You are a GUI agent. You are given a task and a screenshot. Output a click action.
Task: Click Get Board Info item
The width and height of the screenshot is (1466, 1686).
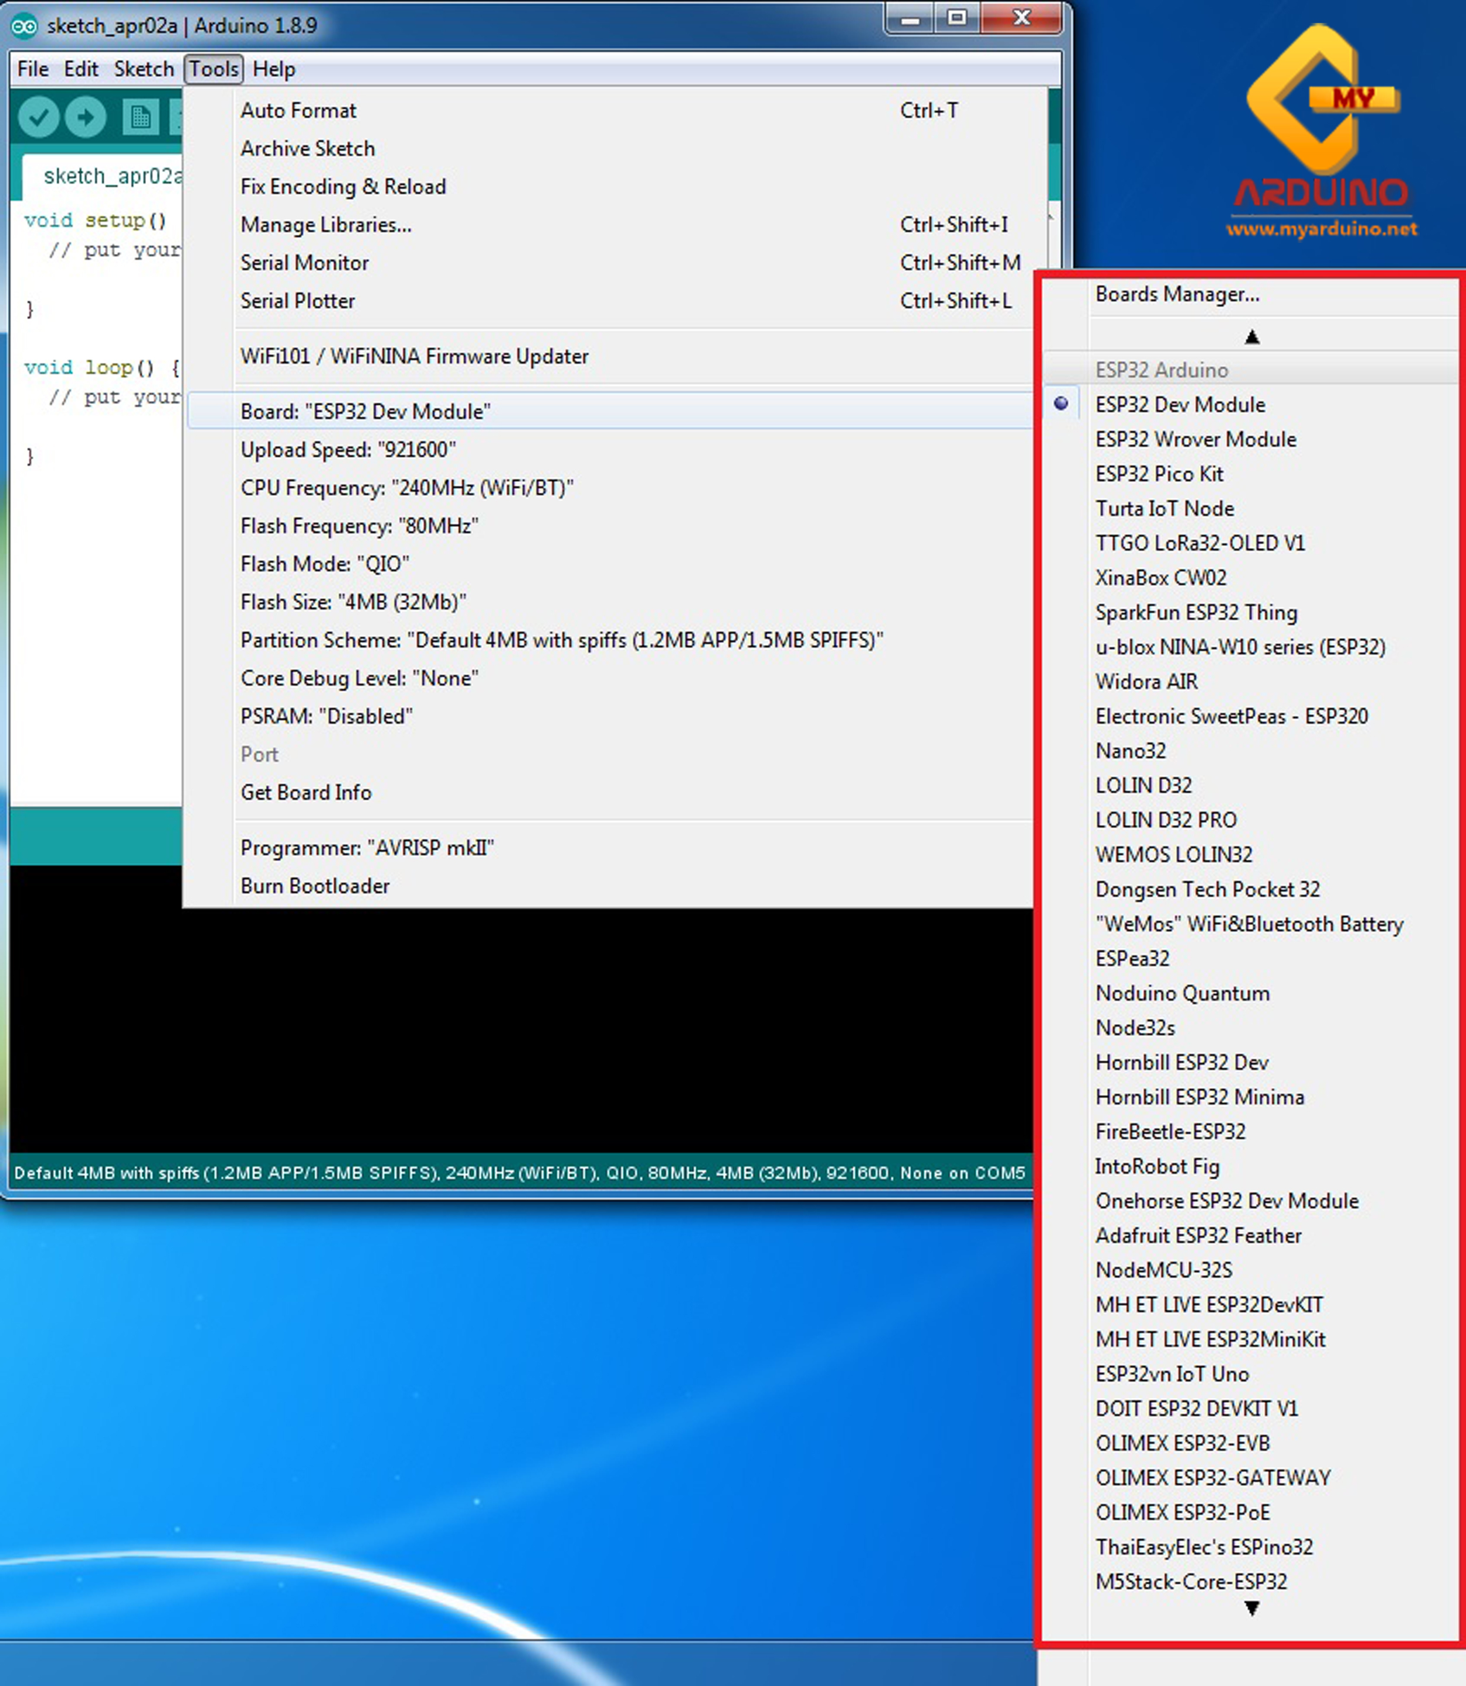(305, 792)
